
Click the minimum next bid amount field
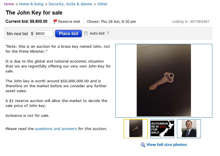(44, 33)
